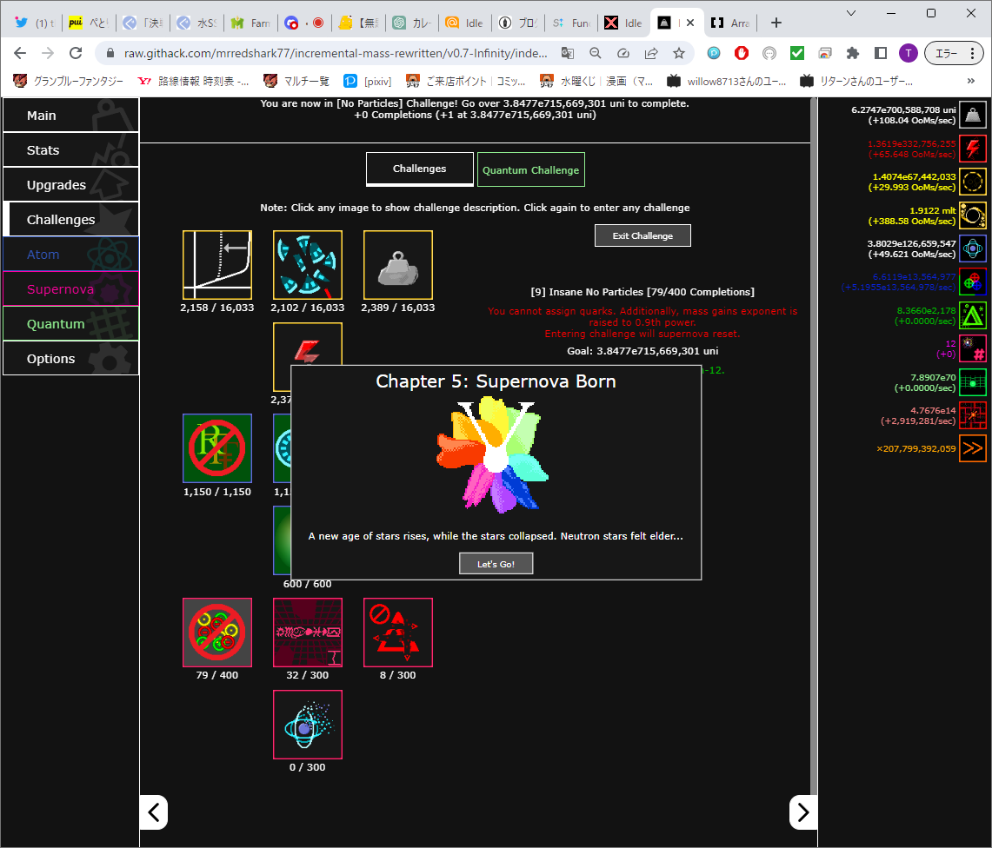
Task: Click the black hole mlt resource icon
Action: 972,215
